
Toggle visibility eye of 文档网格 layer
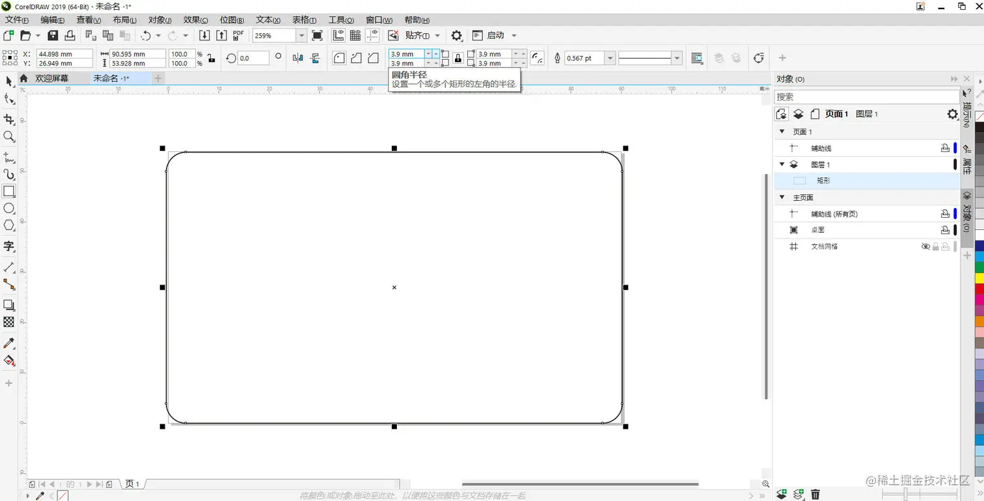[x=925, y=247]
